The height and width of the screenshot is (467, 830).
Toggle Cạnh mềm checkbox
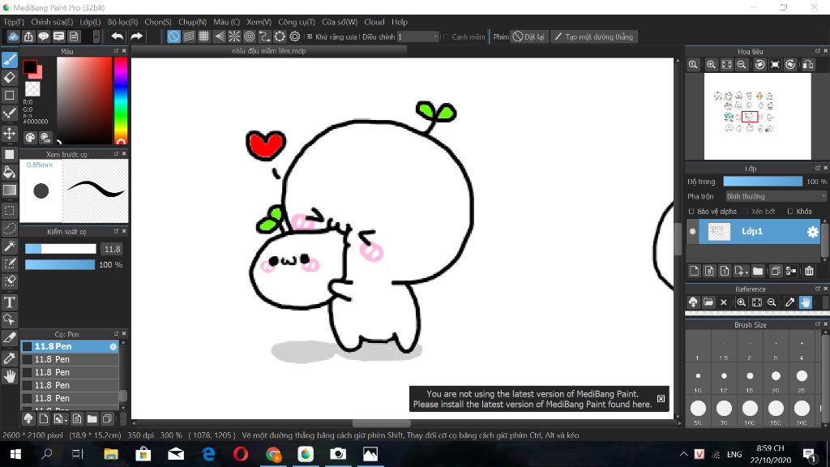[446, 37]
